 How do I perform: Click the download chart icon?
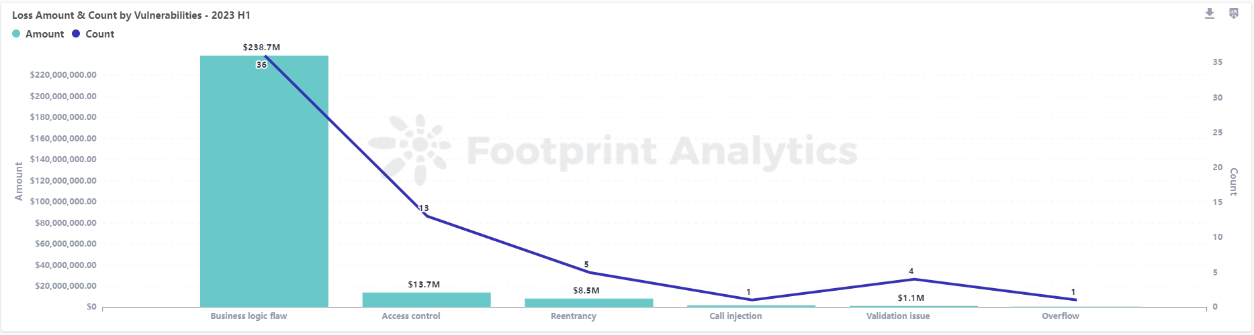click(1209, 13)
